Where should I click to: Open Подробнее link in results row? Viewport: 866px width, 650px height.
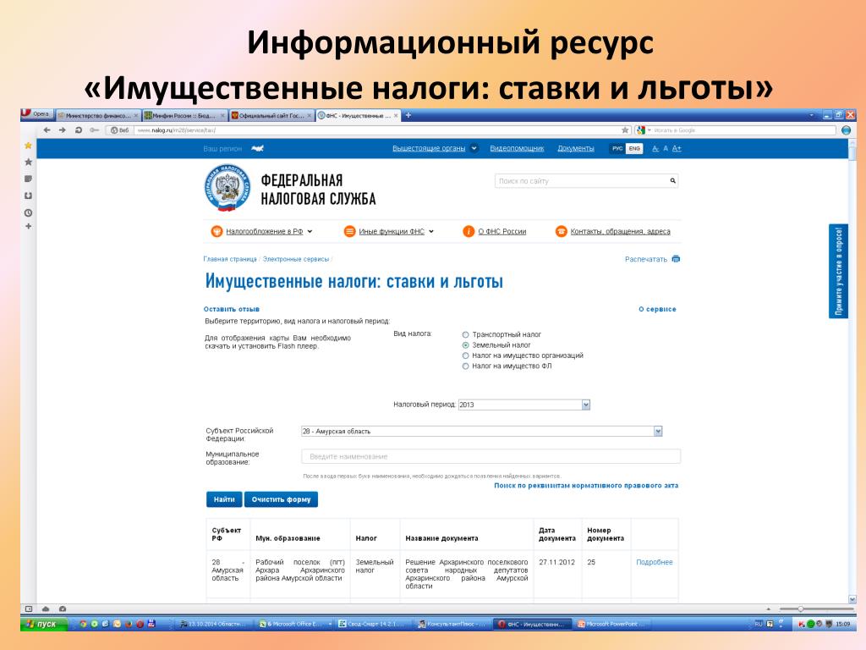click(x=655, y=562)
